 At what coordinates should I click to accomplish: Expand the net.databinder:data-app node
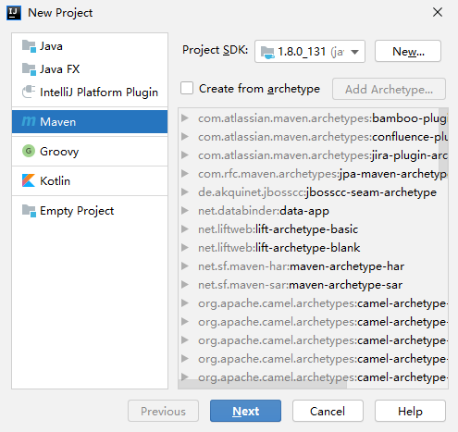(x=185, y=211)
